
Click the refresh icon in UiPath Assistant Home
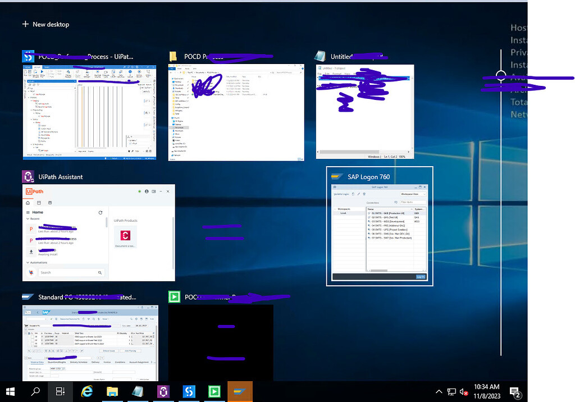101,213
